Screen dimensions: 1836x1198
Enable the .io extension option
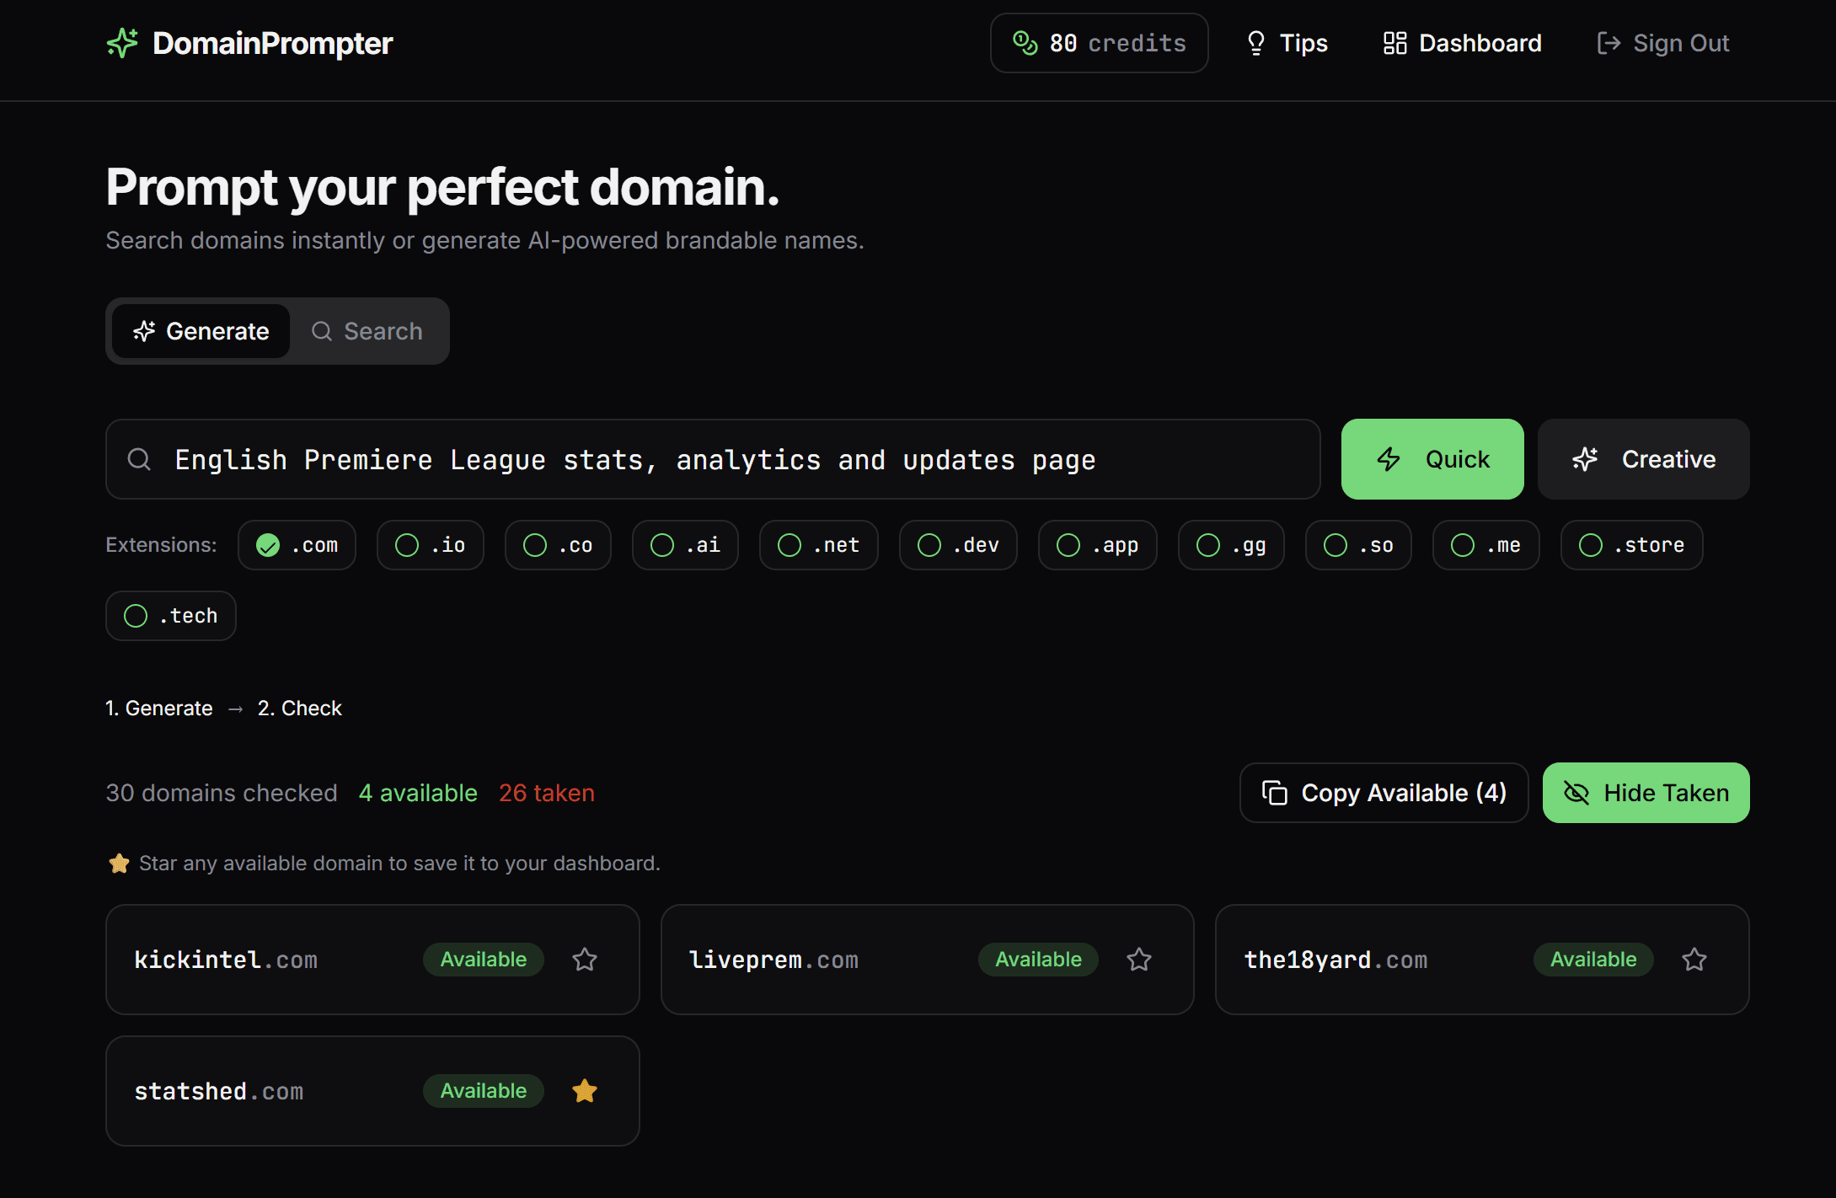coord(431,545)
